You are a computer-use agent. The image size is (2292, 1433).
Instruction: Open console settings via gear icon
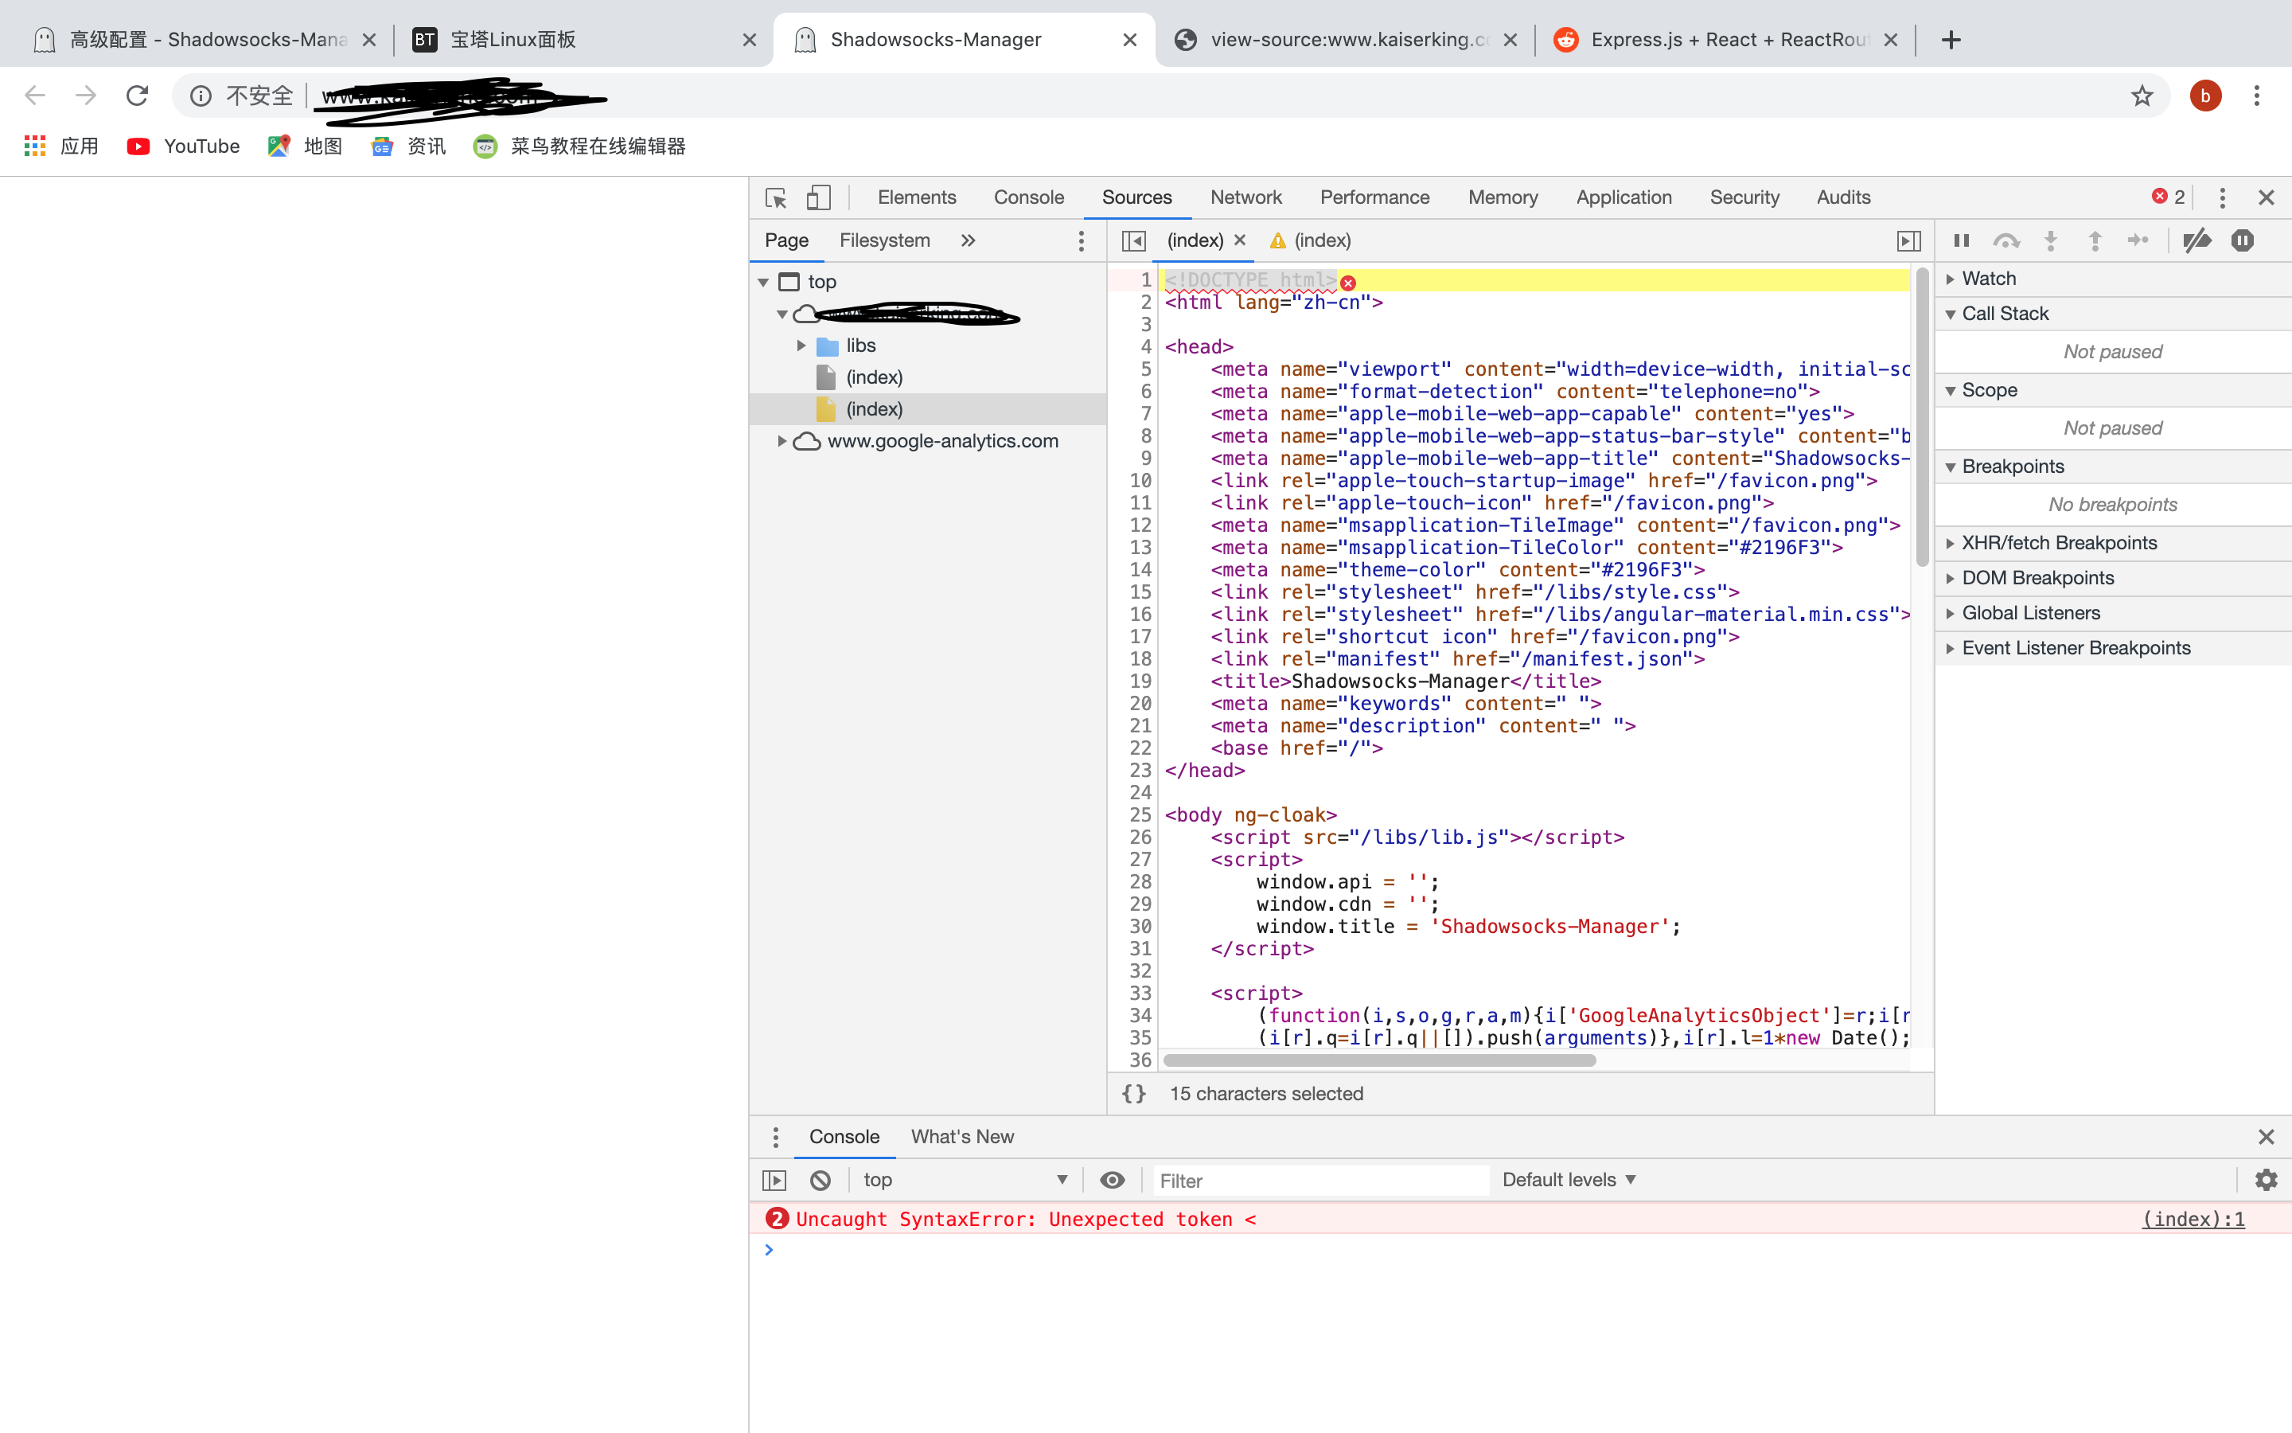(2266, 1180)
